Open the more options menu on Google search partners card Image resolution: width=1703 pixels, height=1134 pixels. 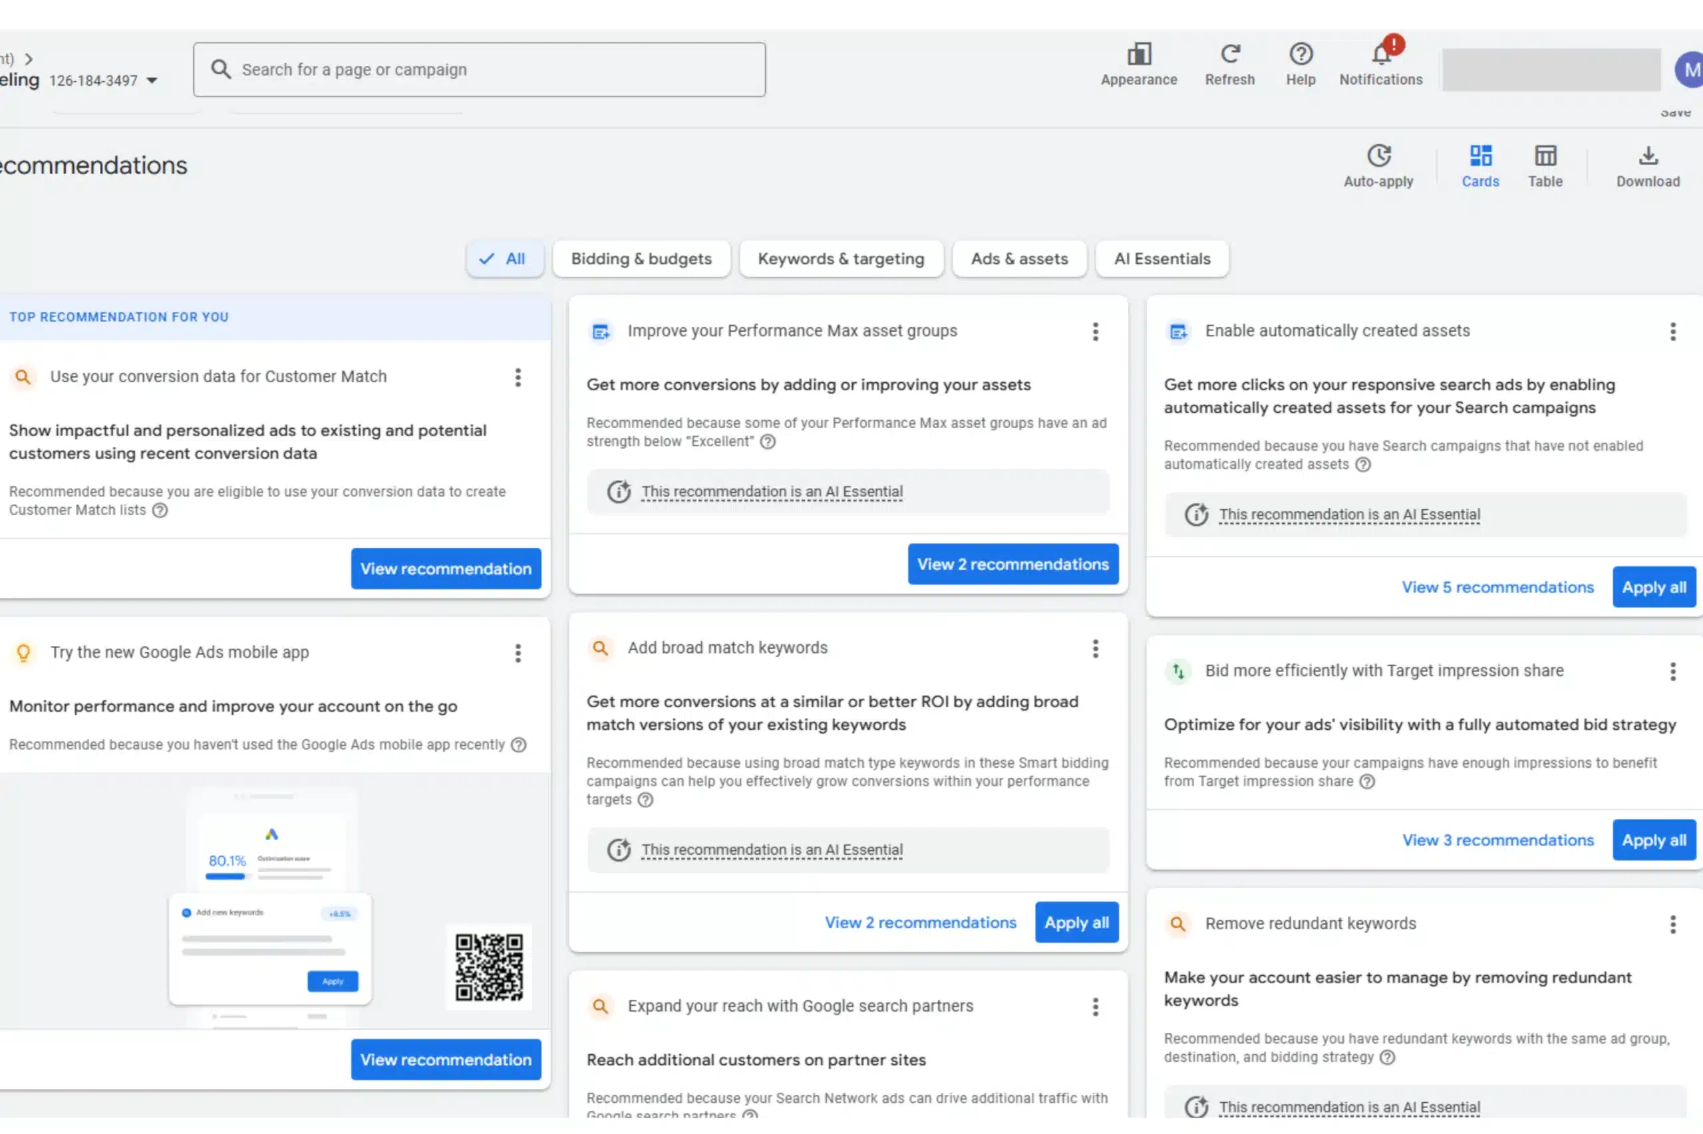pos(1095,1008)
